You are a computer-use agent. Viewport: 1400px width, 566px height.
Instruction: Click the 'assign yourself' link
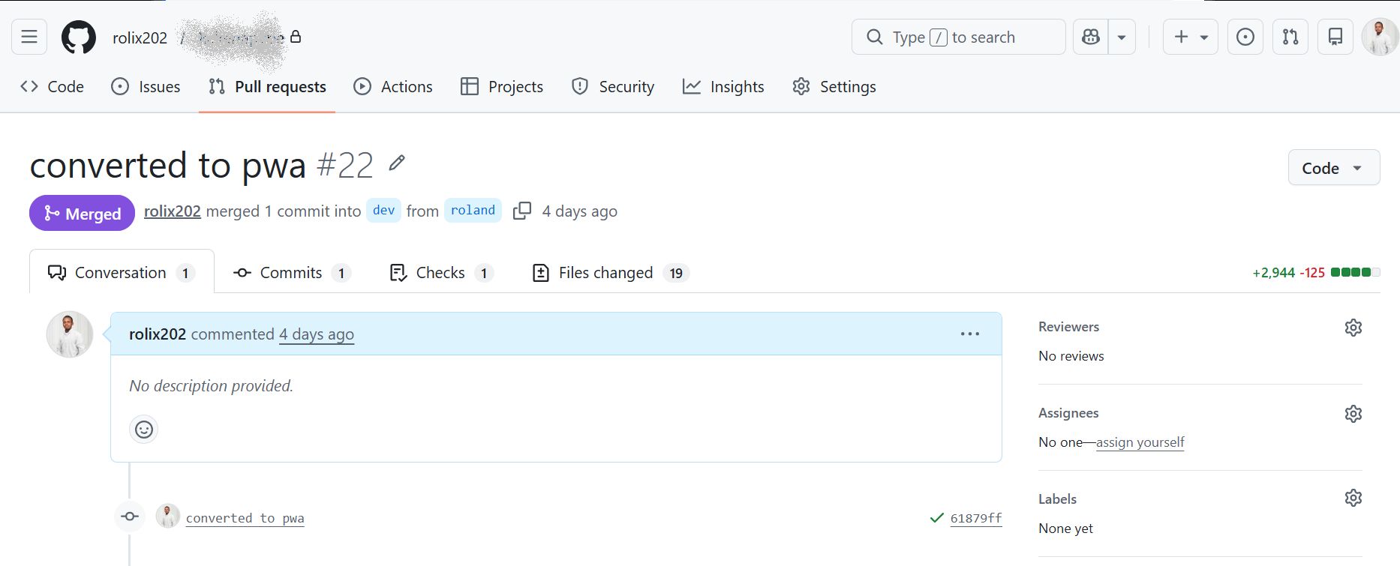(1140, 442)
